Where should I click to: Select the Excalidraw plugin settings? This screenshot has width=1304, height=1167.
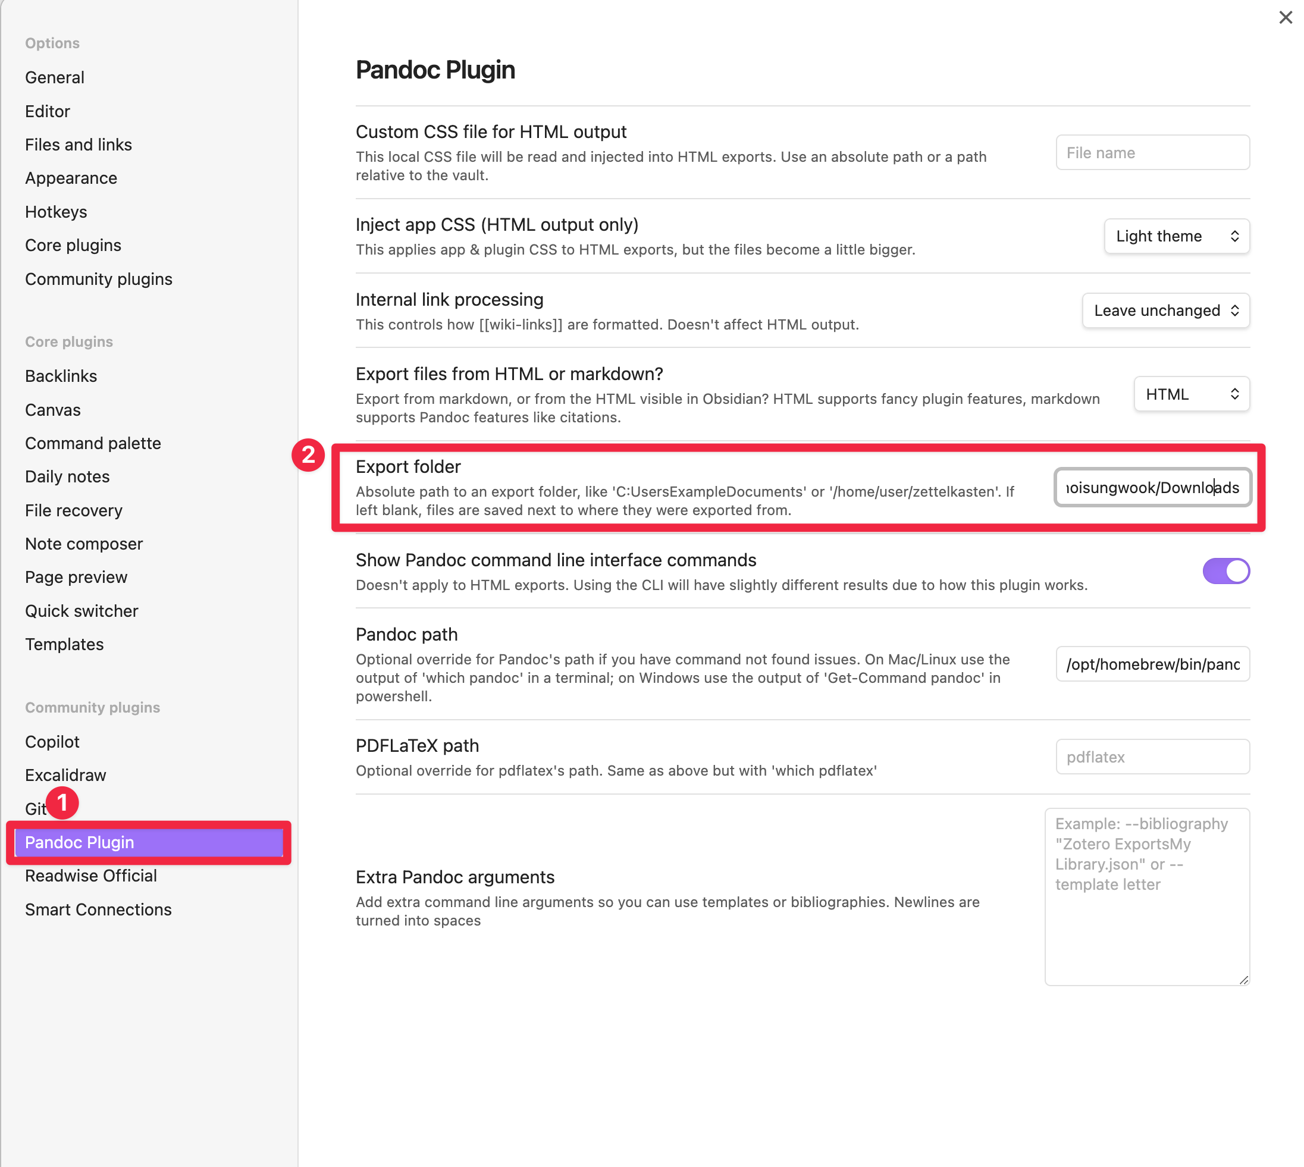pos(65,775)
